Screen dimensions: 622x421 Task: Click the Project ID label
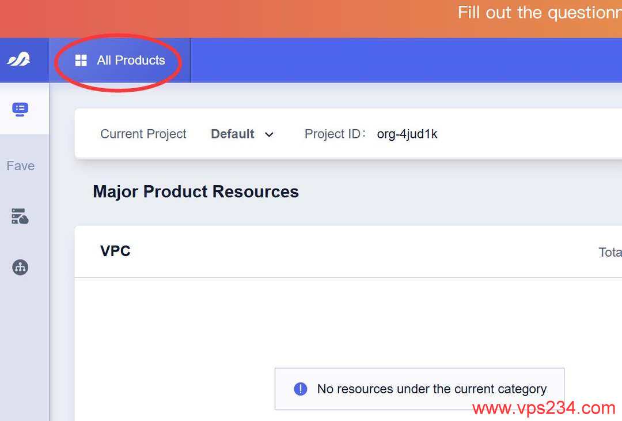click(335, 134)
